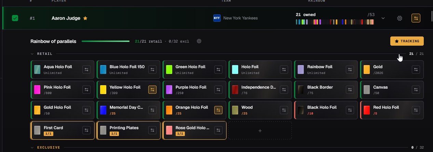Click the Printing Plates card title
Screen dimensions: 433x152
(124, 128)
